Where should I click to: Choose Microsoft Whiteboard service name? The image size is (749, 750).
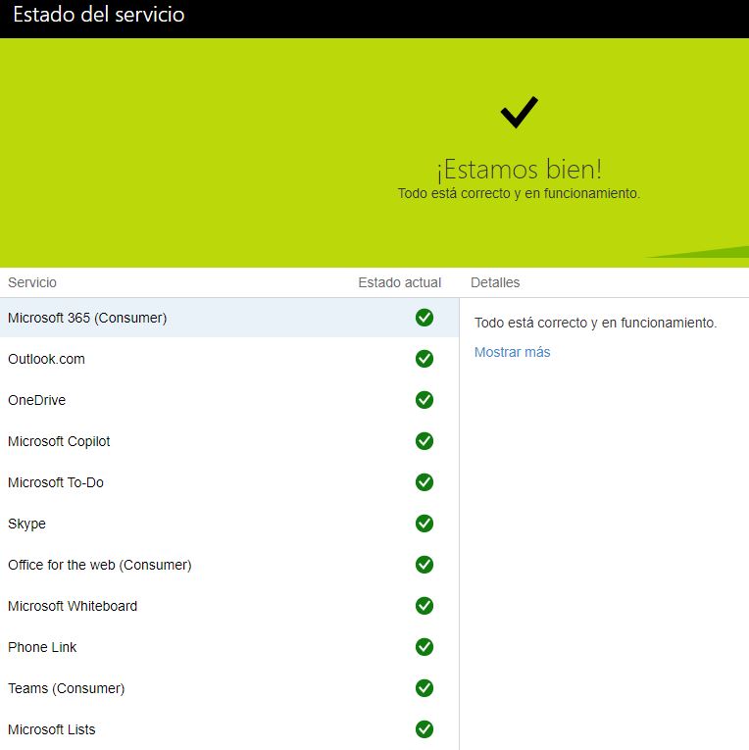(73, 606)
